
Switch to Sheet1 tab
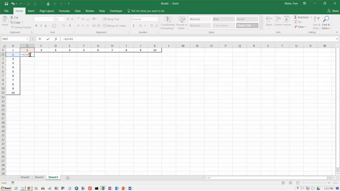[25, 177]
